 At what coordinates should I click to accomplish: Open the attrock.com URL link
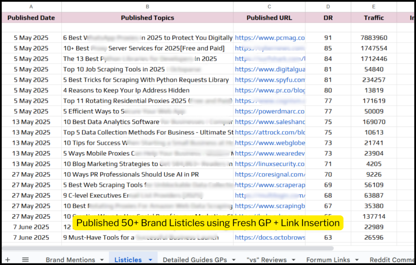click(x=270, y=132)
